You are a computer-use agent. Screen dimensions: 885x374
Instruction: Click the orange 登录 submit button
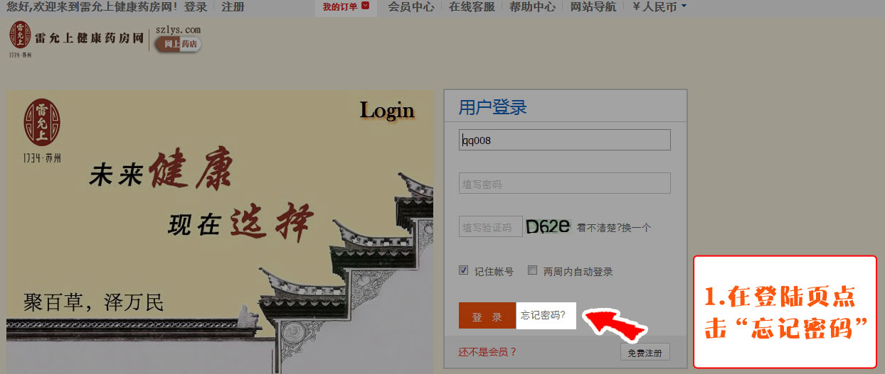coord(487,315)
